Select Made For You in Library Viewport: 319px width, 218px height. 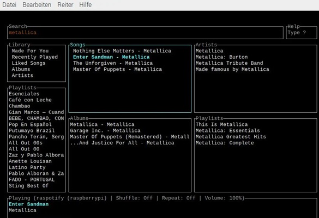[30, 51]
